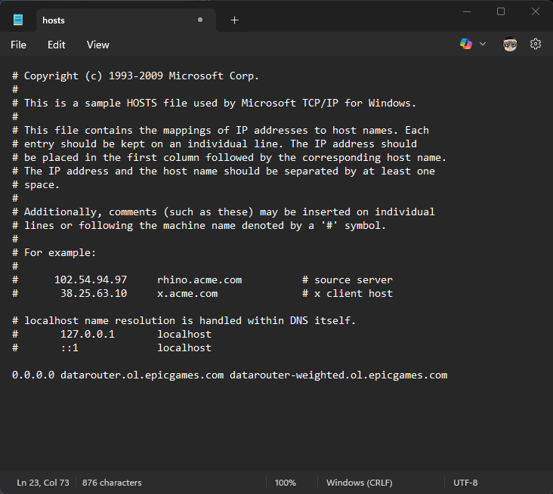
Task: Click the 100% zoom level indicator
Action: point(285,483)
